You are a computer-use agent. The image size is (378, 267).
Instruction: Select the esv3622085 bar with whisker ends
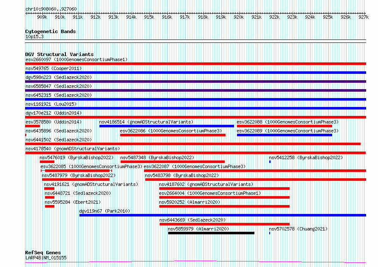(76, 171)
